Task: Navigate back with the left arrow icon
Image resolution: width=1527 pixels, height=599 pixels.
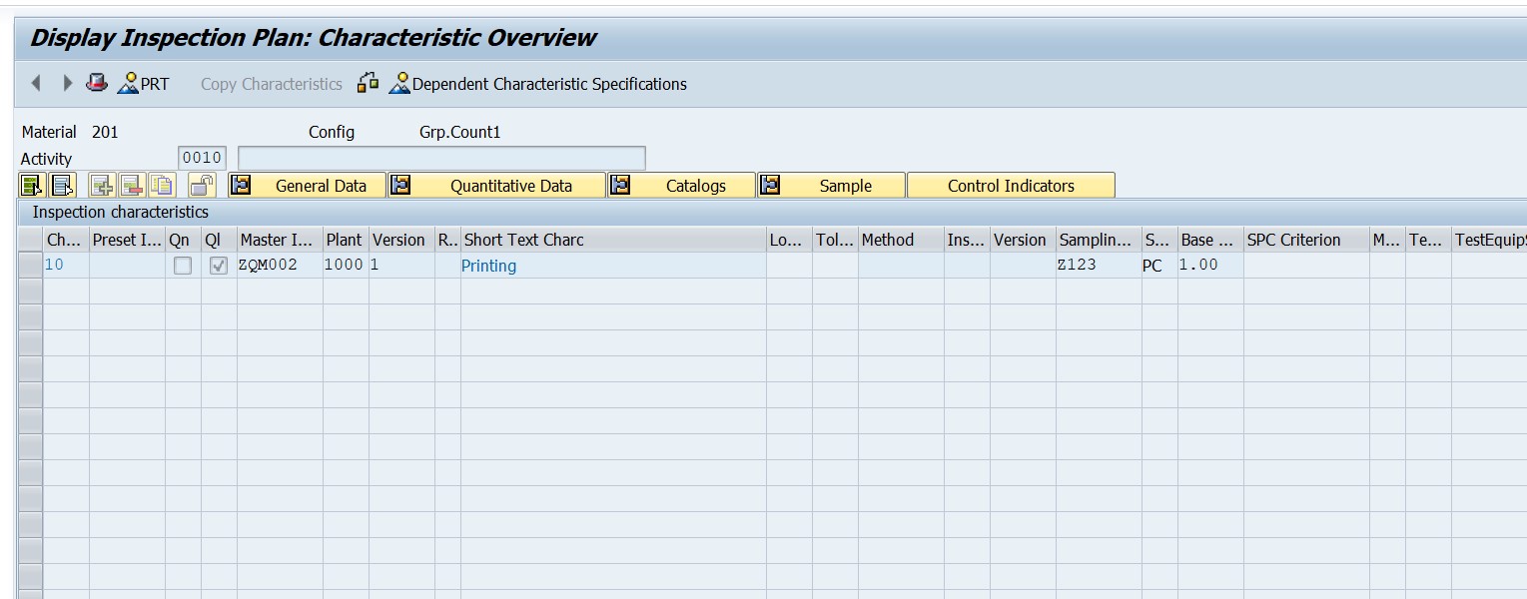Action: (x=36, y=84)
